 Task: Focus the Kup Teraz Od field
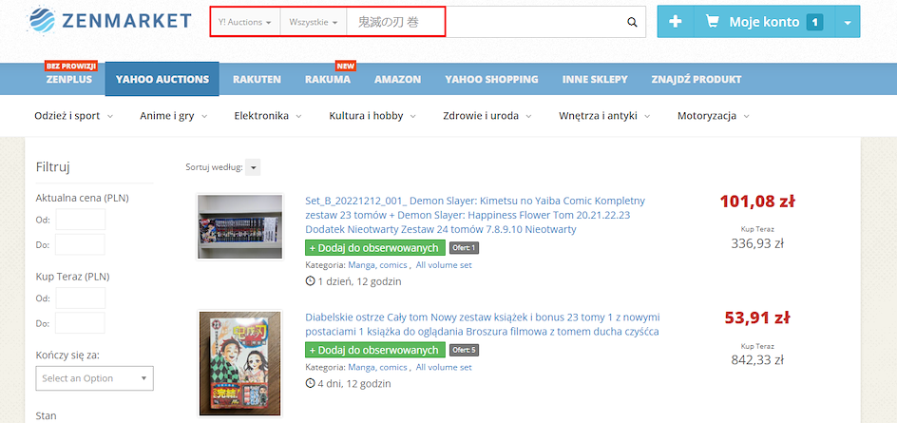pos(80,298)
